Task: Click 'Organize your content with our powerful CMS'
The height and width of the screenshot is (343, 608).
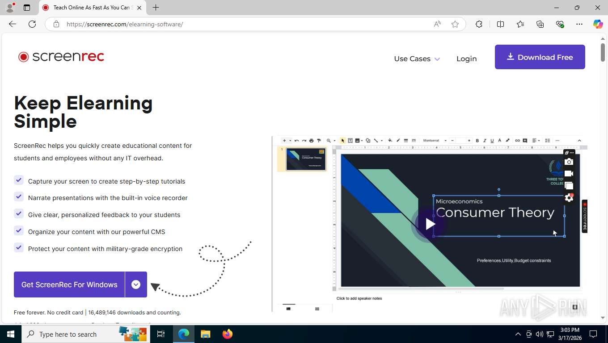Action: [x=97, y=232]
